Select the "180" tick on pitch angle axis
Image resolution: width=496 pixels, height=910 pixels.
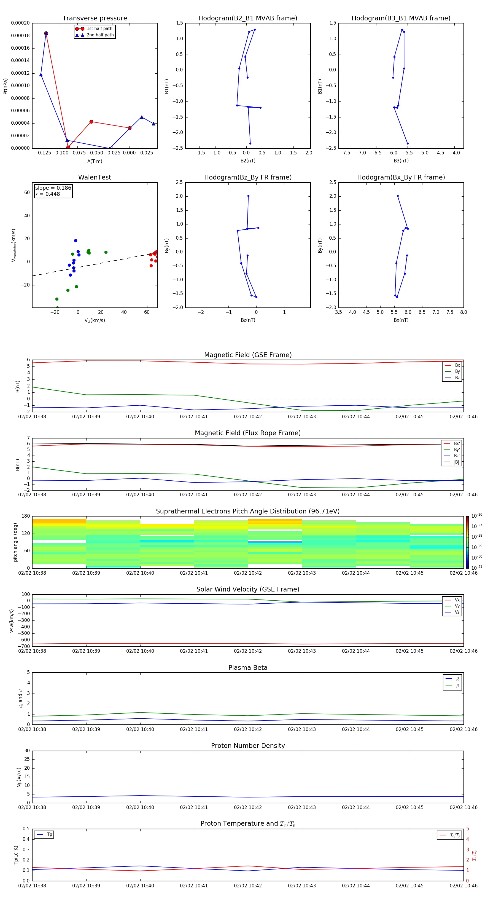coord(26,516)
